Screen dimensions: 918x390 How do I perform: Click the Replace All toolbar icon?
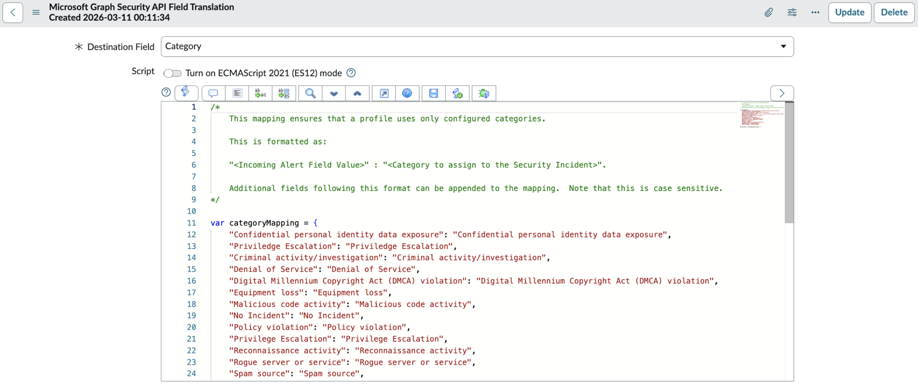pos(284,93)
